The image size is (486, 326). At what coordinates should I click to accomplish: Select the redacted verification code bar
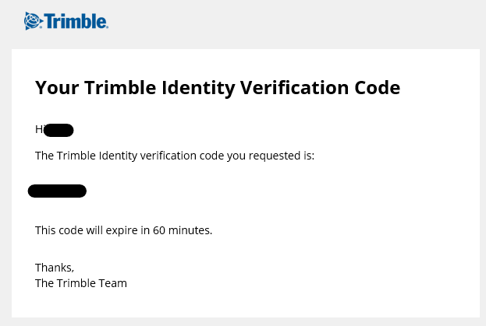(x=57, y=191)
